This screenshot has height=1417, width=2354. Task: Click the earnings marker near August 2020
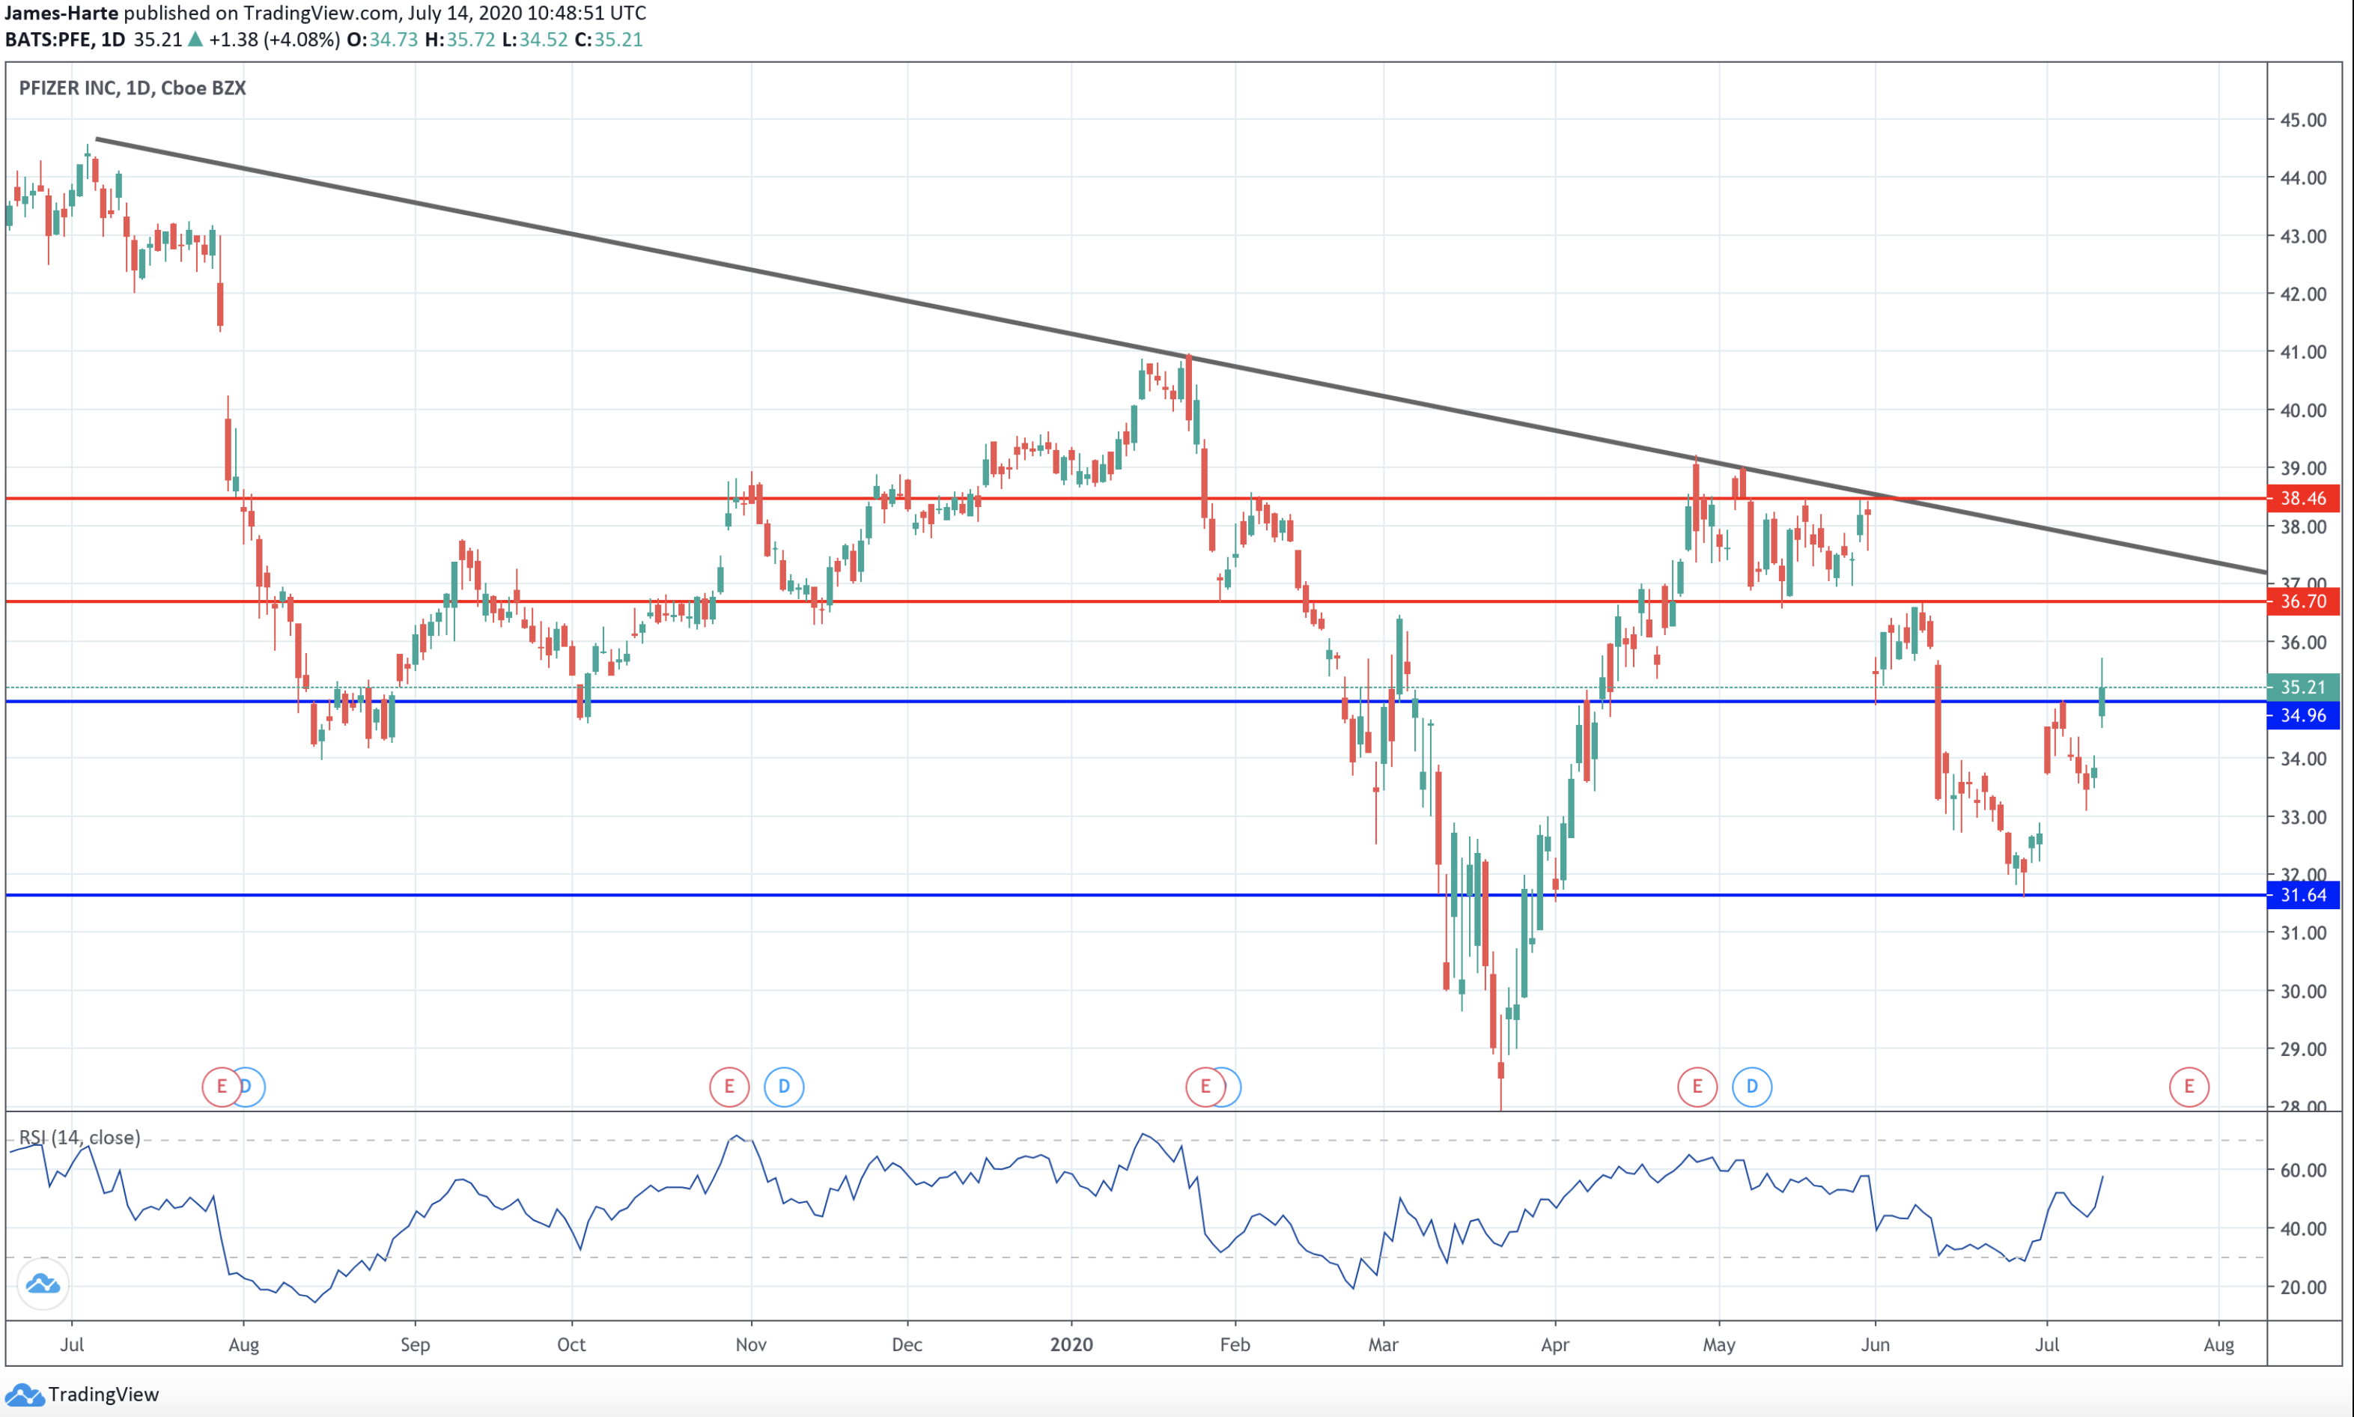pyautogui.click(x=2189, y=1087)
